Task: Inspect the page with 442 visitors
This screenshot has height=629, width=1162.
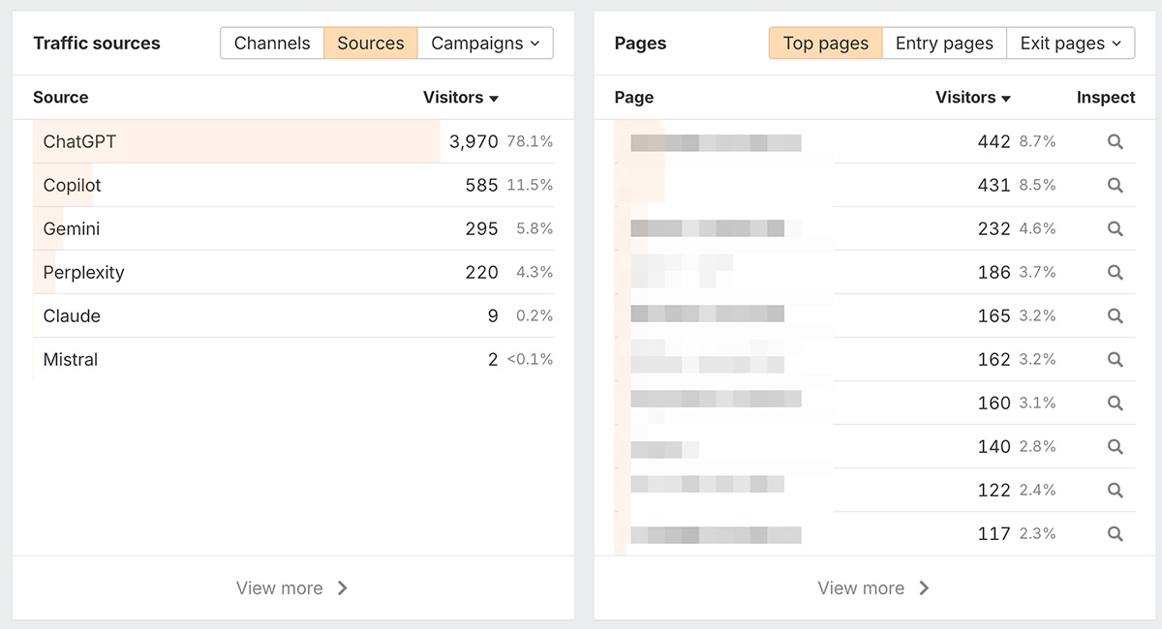Action: [x=1115, y=142]
